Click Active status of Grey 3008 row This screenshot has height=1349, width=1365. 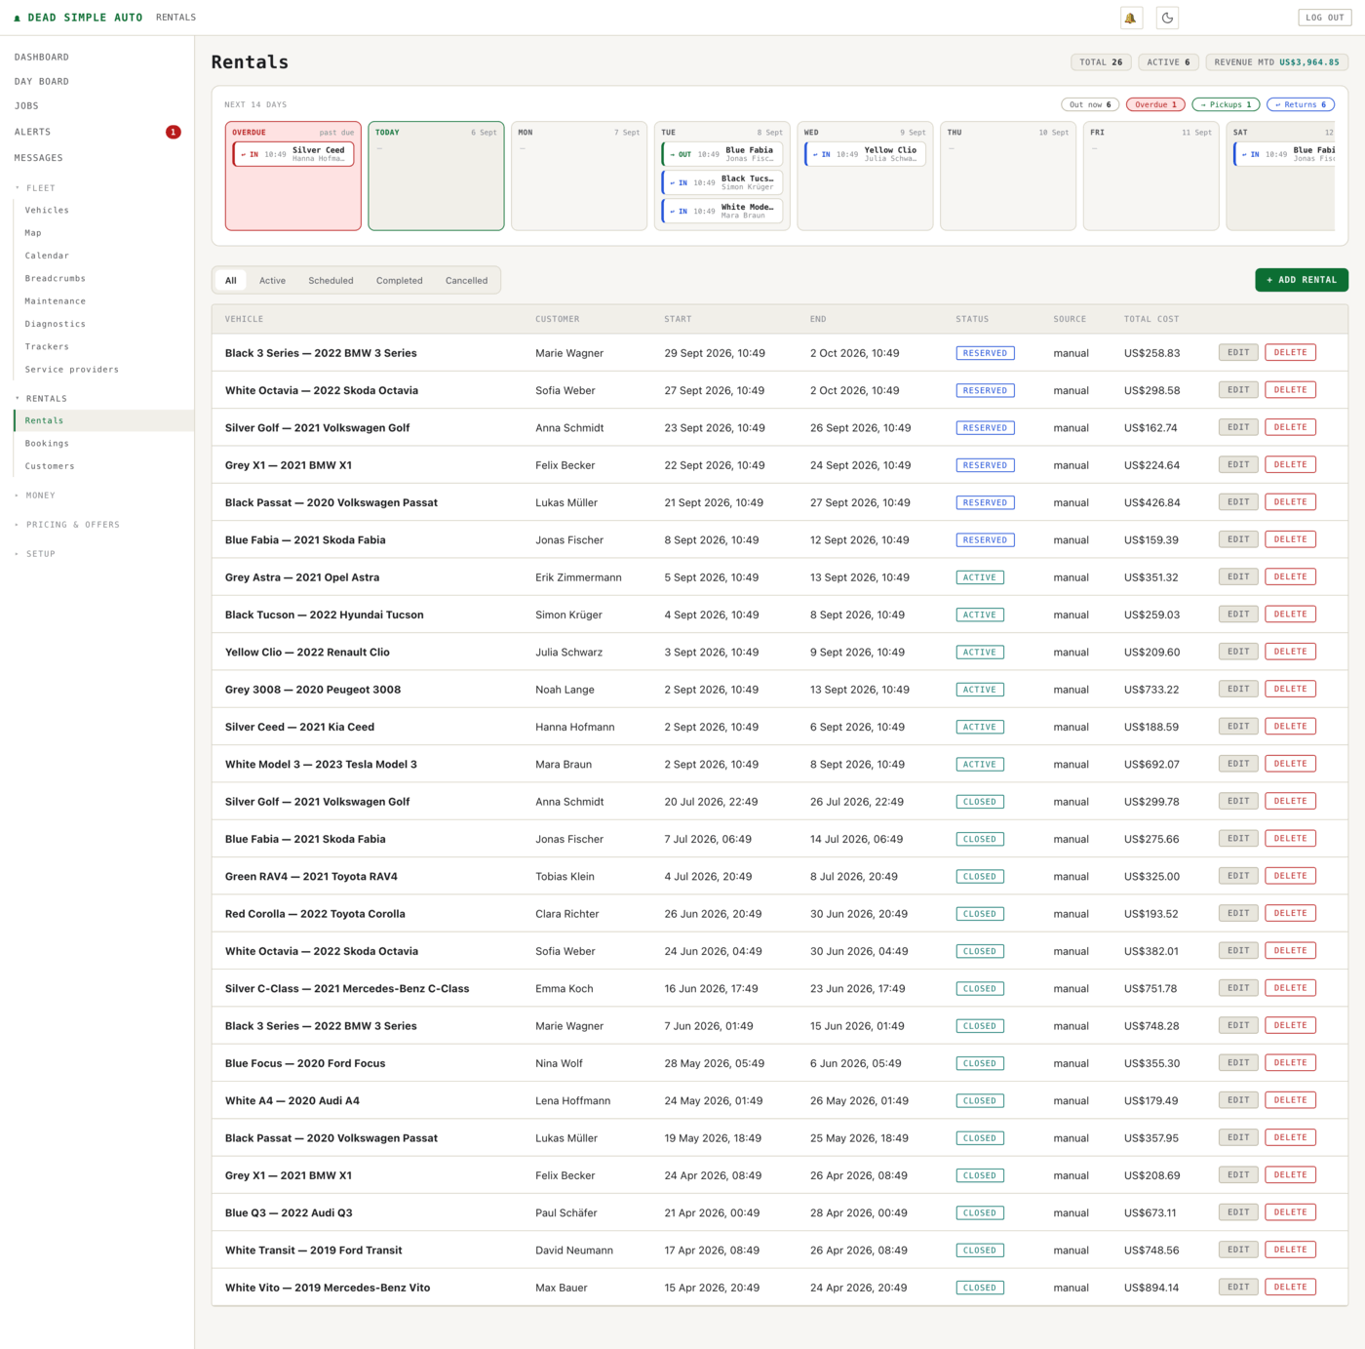980,690
